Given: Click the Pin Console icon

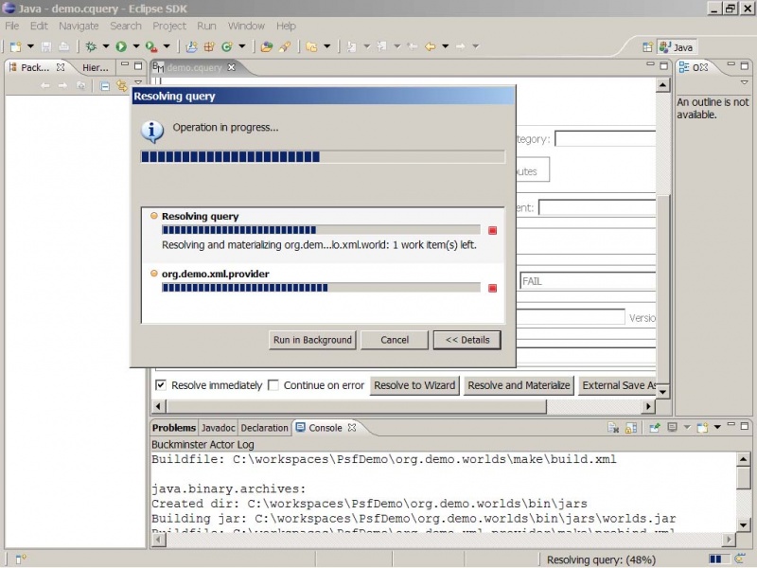Looking at the screenshot, I should pos(655,428).
